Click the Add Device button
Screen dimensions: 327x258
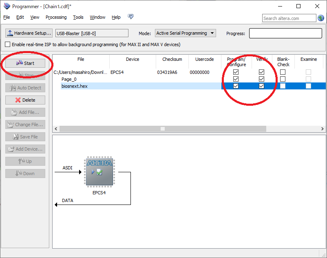tap(25, 149)
